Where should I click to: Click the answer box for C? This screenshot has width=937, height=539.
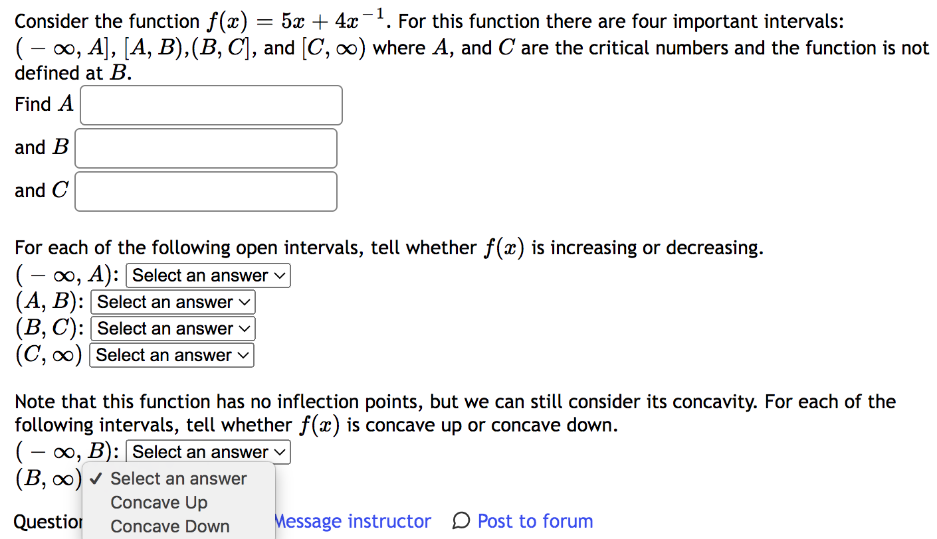[205, 191]
